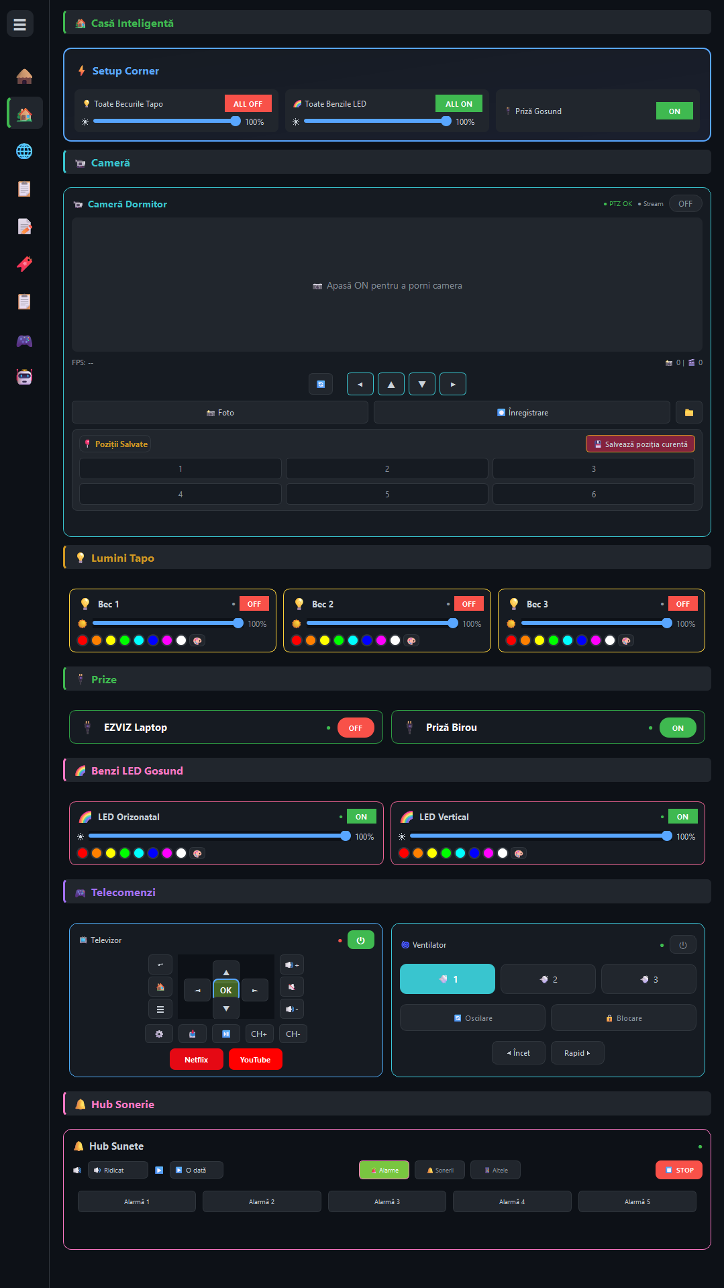Toggle the Cameră Dormitor stream OFF switch
Image resolution: width=724 pixels, height=1288 pixels.
coord(685,203)
